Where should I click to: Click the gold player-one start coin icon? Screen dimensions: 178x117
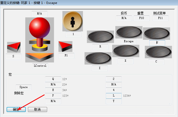click(73, 21)
